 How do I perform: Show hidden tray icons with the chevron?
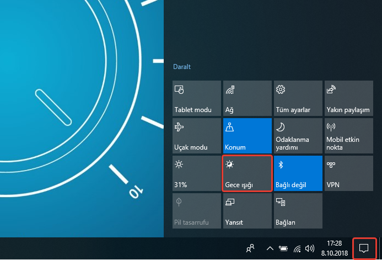pos(270,248)
